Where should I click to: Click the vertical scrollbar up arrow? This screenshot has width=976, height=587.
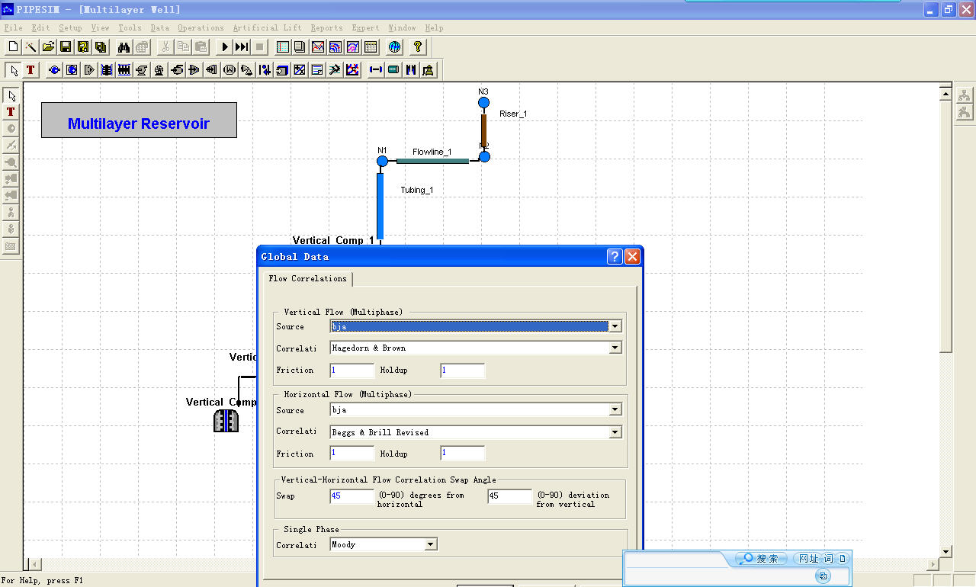[x=946, y=95]
